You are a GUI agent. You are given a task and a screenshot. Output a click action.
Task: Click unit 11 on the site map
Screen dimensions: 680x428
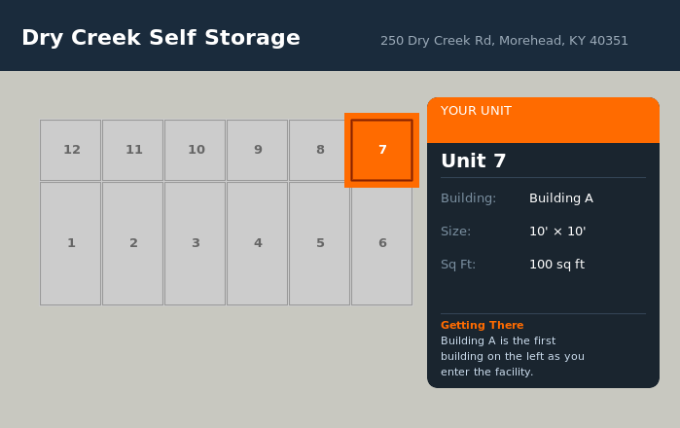coord(133,150)
